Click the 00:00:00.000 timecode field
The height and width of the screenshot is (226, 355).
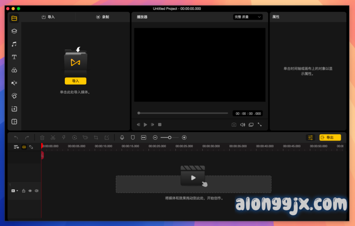click(248, 113)
